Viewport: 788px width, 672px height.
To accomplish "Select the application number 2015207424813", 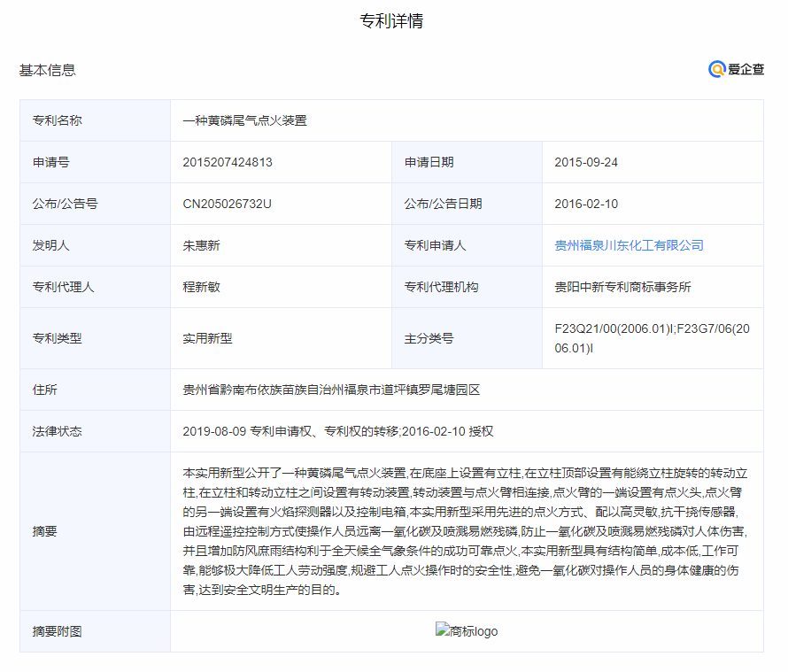I will tap(228, 162).
